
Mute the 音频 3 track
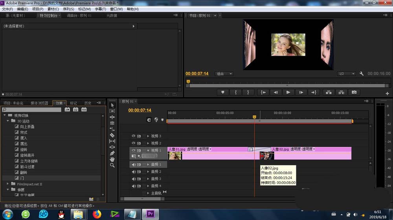pos(134,179)
